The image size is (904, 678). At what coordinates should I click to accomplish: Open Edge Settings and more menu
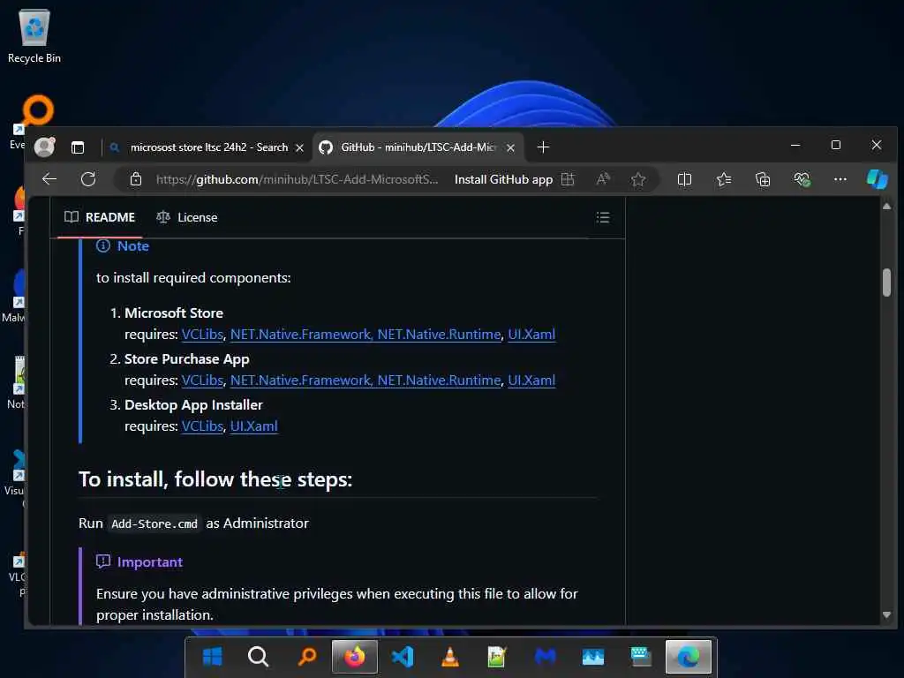click(x=840, y=179)
